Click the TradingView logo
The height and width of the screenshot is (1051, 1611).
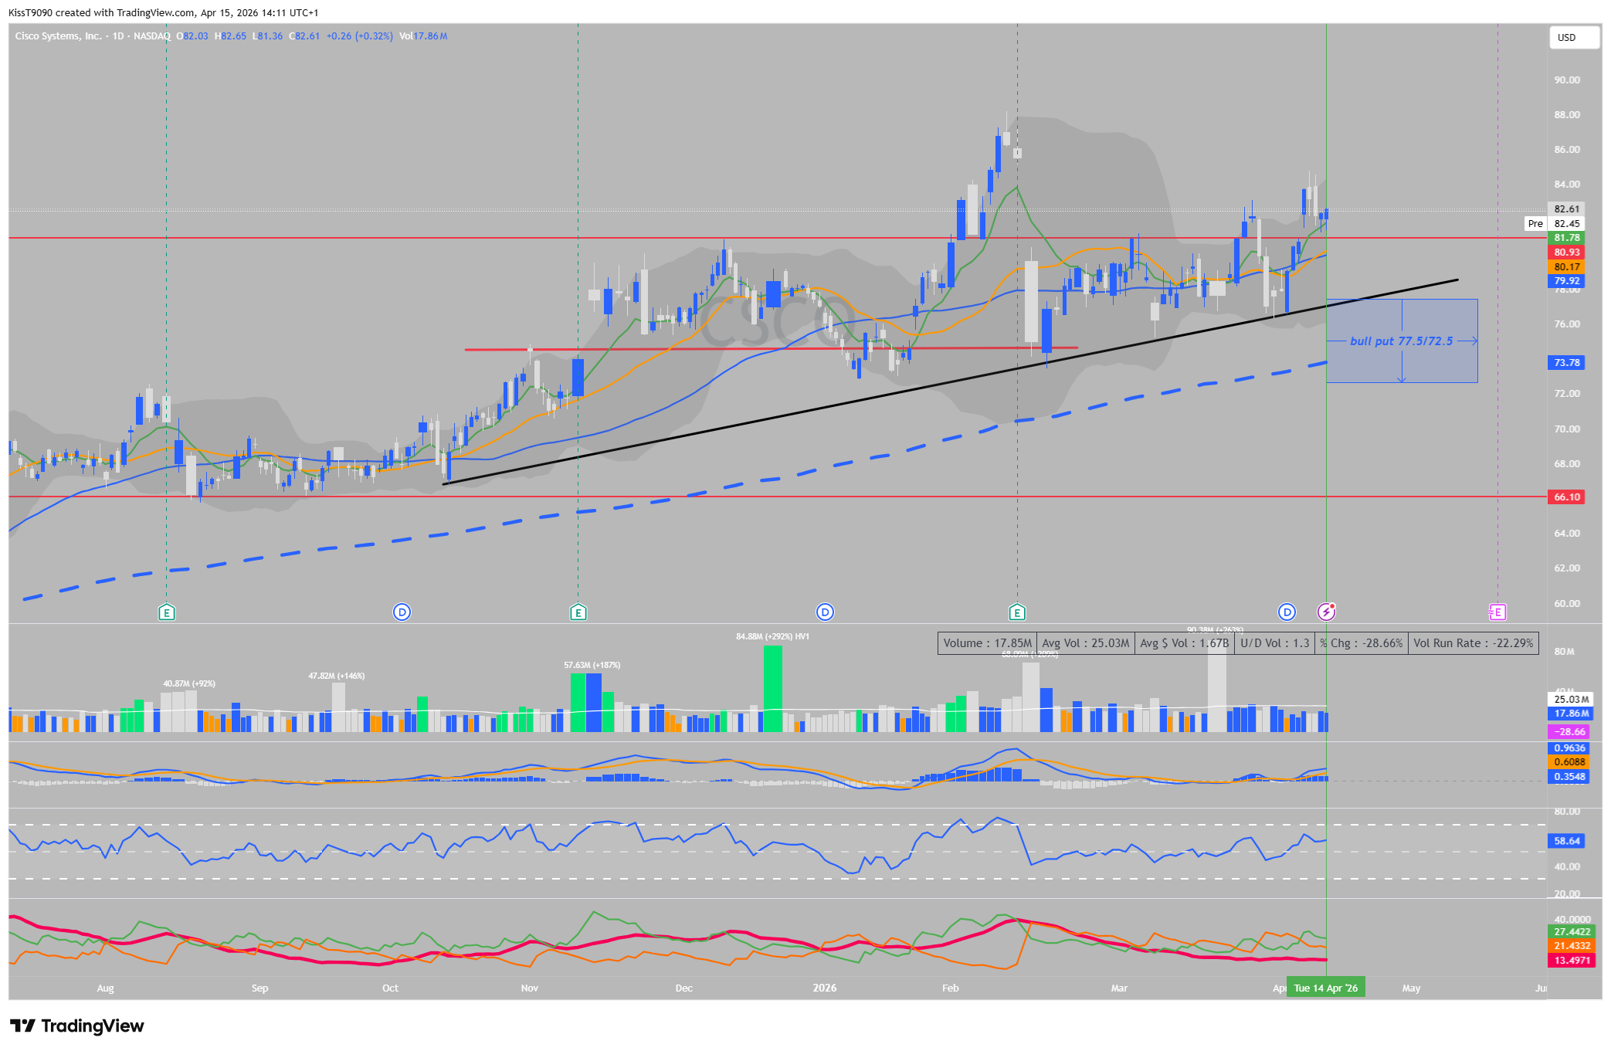[x=77, y=1026]
